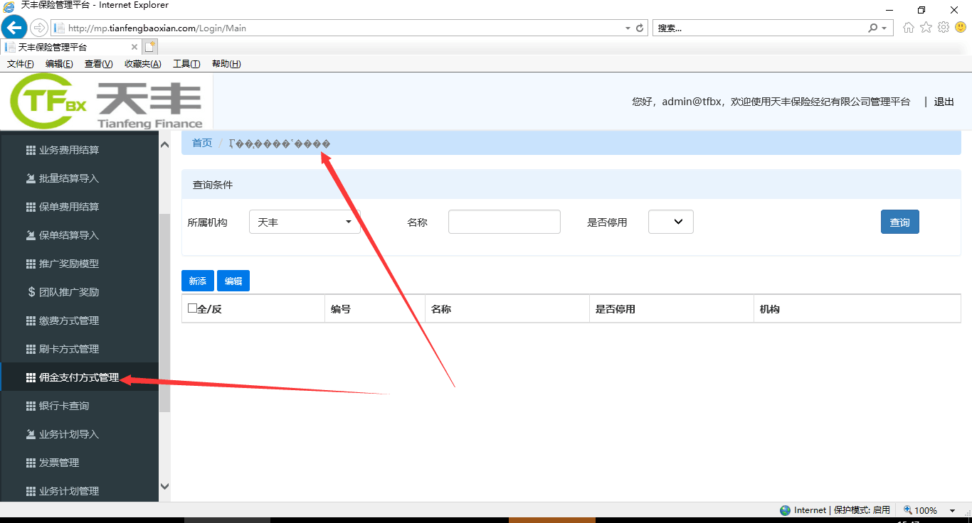Expand the address bar autocomplete arrow
The image size is (972, 523).
tap(628, 28)
